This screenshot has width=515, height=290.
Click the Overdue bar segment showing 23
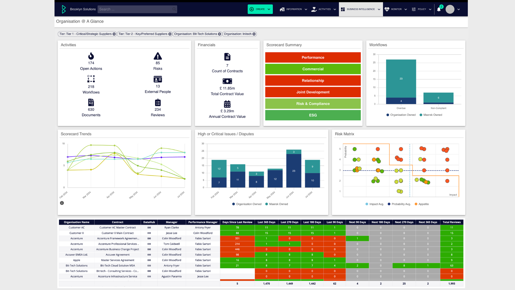401,79
